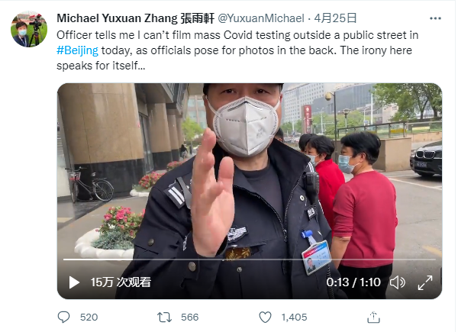Click the 0:13 / 1:10 time display
Screen dimensions: 458x332
point(353,282)
